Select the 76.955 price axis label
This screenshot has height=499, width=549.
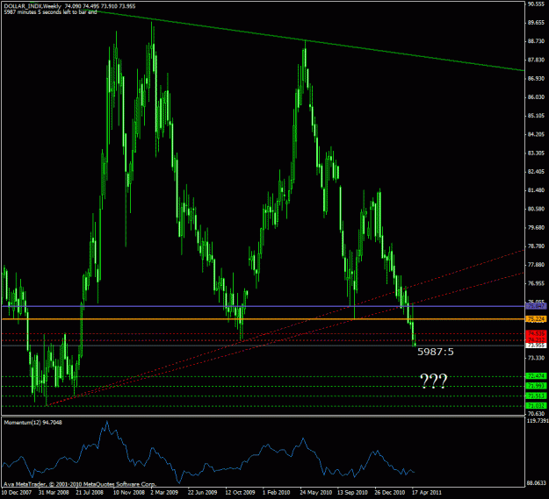click(x=536, y=283)
